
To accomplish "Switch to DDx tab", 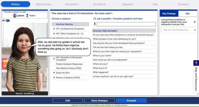I will click(x=188, y=14).
